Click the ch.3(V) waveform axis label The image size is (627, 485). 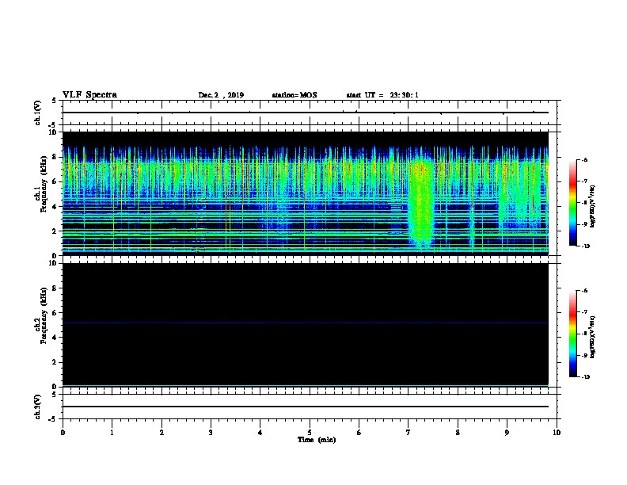pyautogui.click(x=37, y=407)
